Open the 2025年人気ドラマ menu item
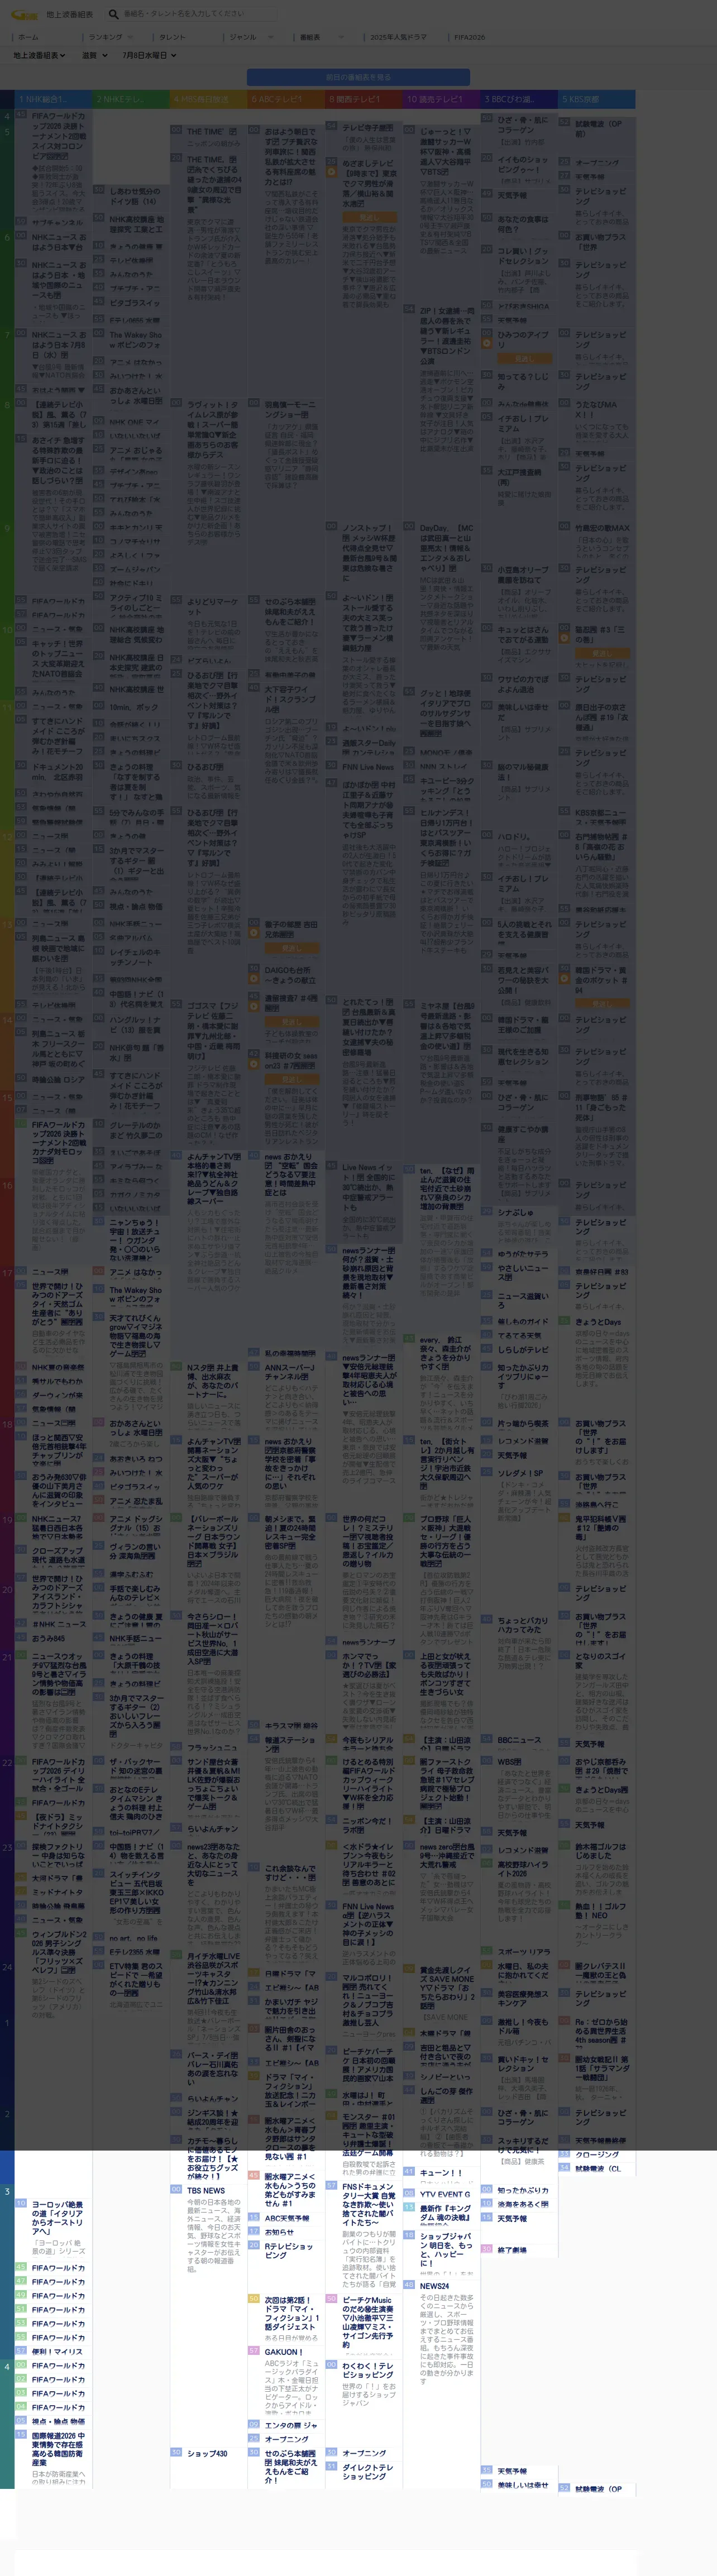 [398, 37]
